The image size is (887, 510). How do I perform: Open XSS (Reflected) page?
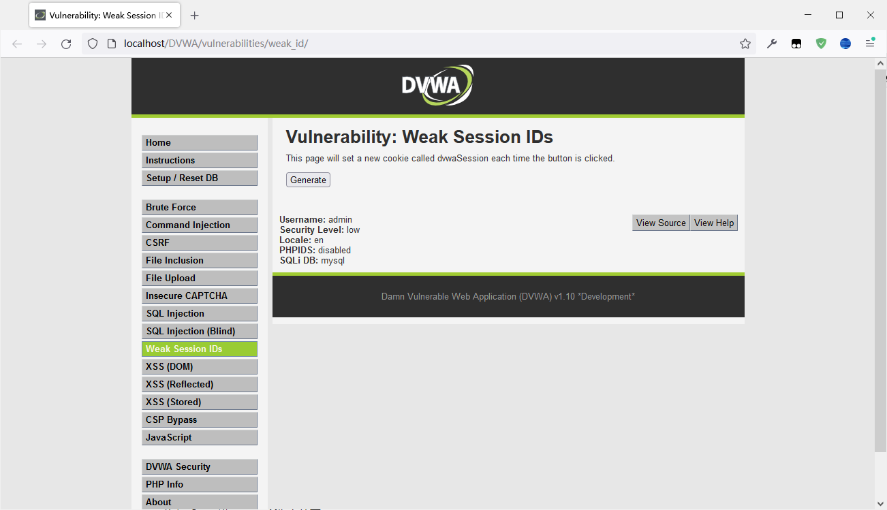pos(200,384)
